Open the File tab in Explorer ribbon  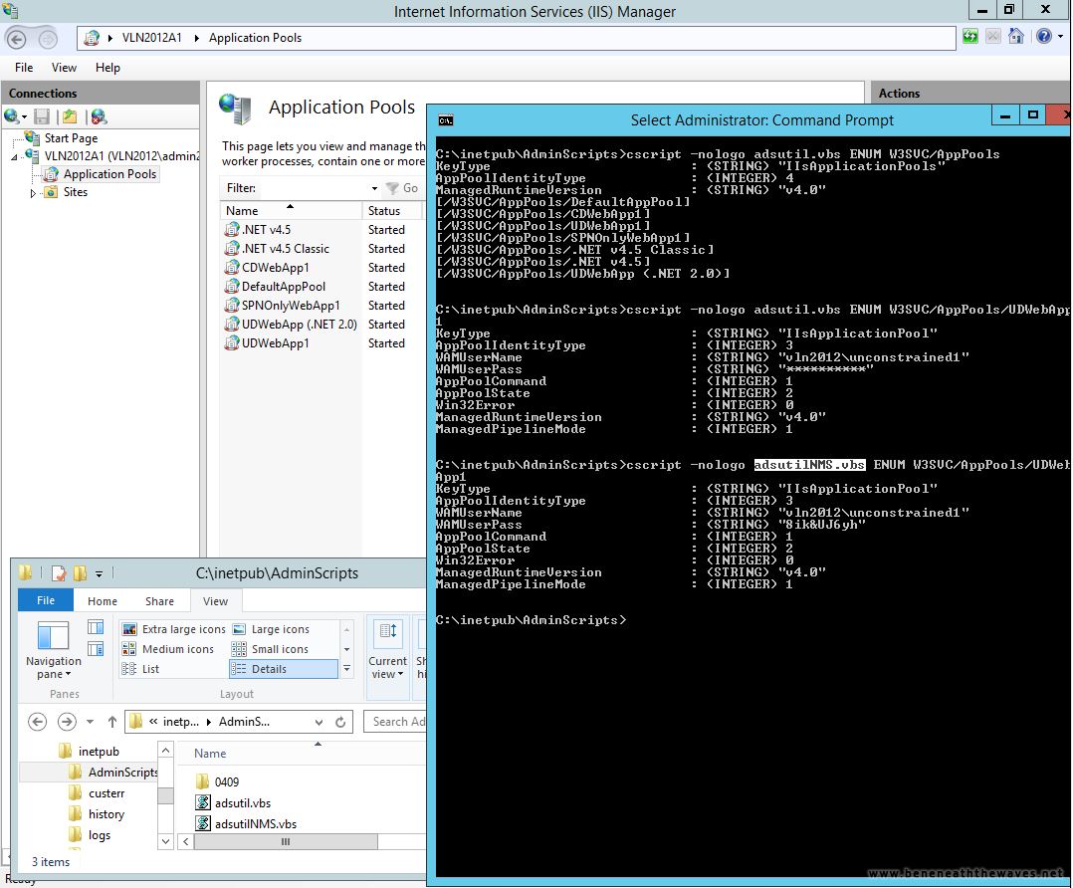pos(46,600)
